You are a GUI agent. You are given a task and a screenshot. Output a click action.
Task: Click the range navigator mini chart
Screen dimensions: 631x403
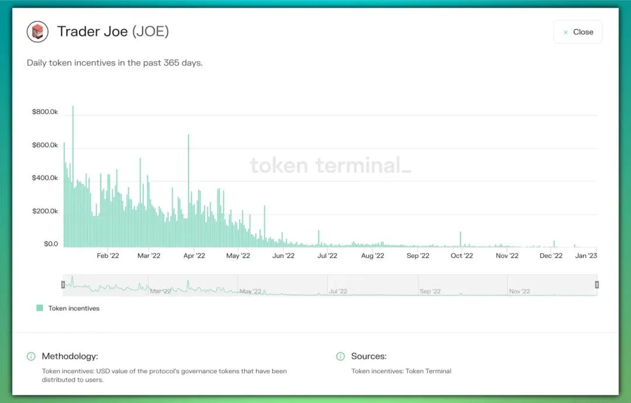pyautogui.click(x=330, y=285)
